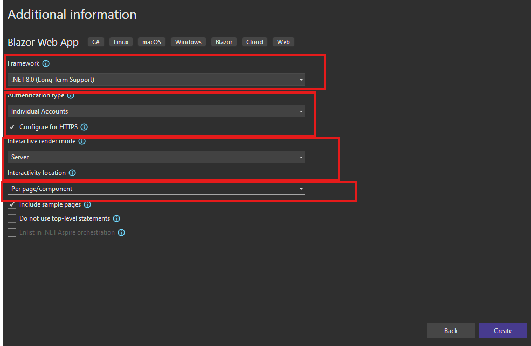This screenshot has width=531, height=346.
Task: Uncheck the Include sample pages checkbox
Action: (x=12, y=205)
